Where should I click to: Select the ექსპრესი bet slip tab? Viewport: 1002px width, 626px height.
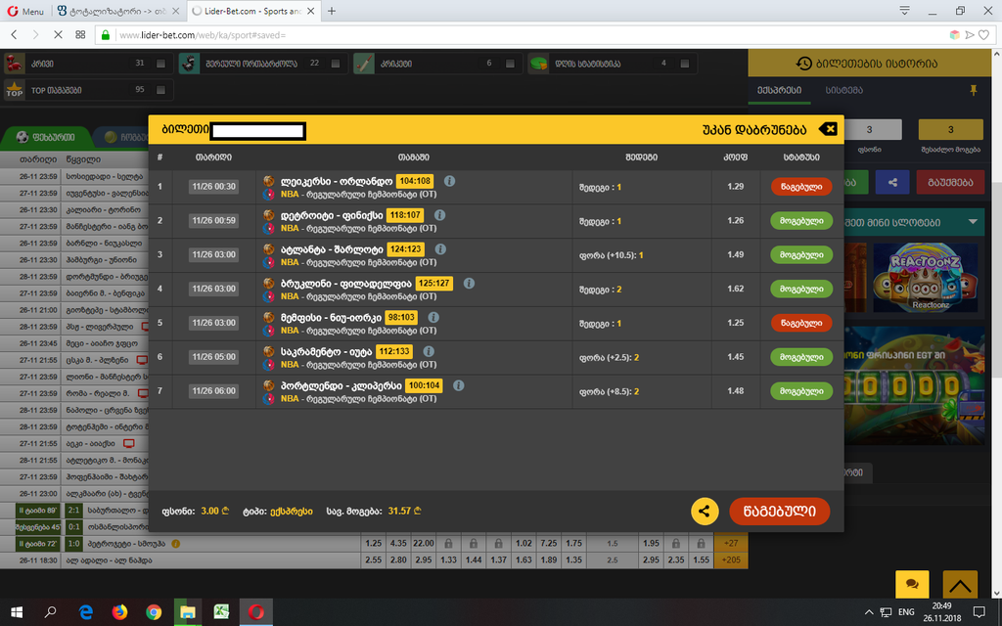[780, 90]
